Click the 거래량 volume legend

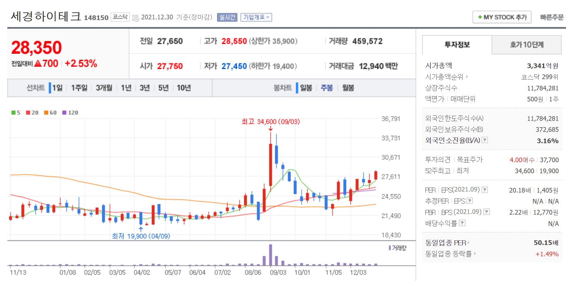pyautogui.click(x=397, y=248)
